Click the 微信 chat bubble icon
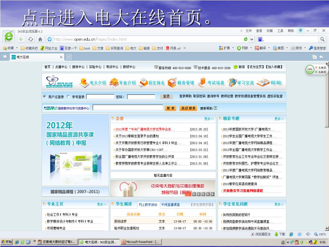Image resolution: width=329 pixels, height=247 pixels. (x=236, y=67)
